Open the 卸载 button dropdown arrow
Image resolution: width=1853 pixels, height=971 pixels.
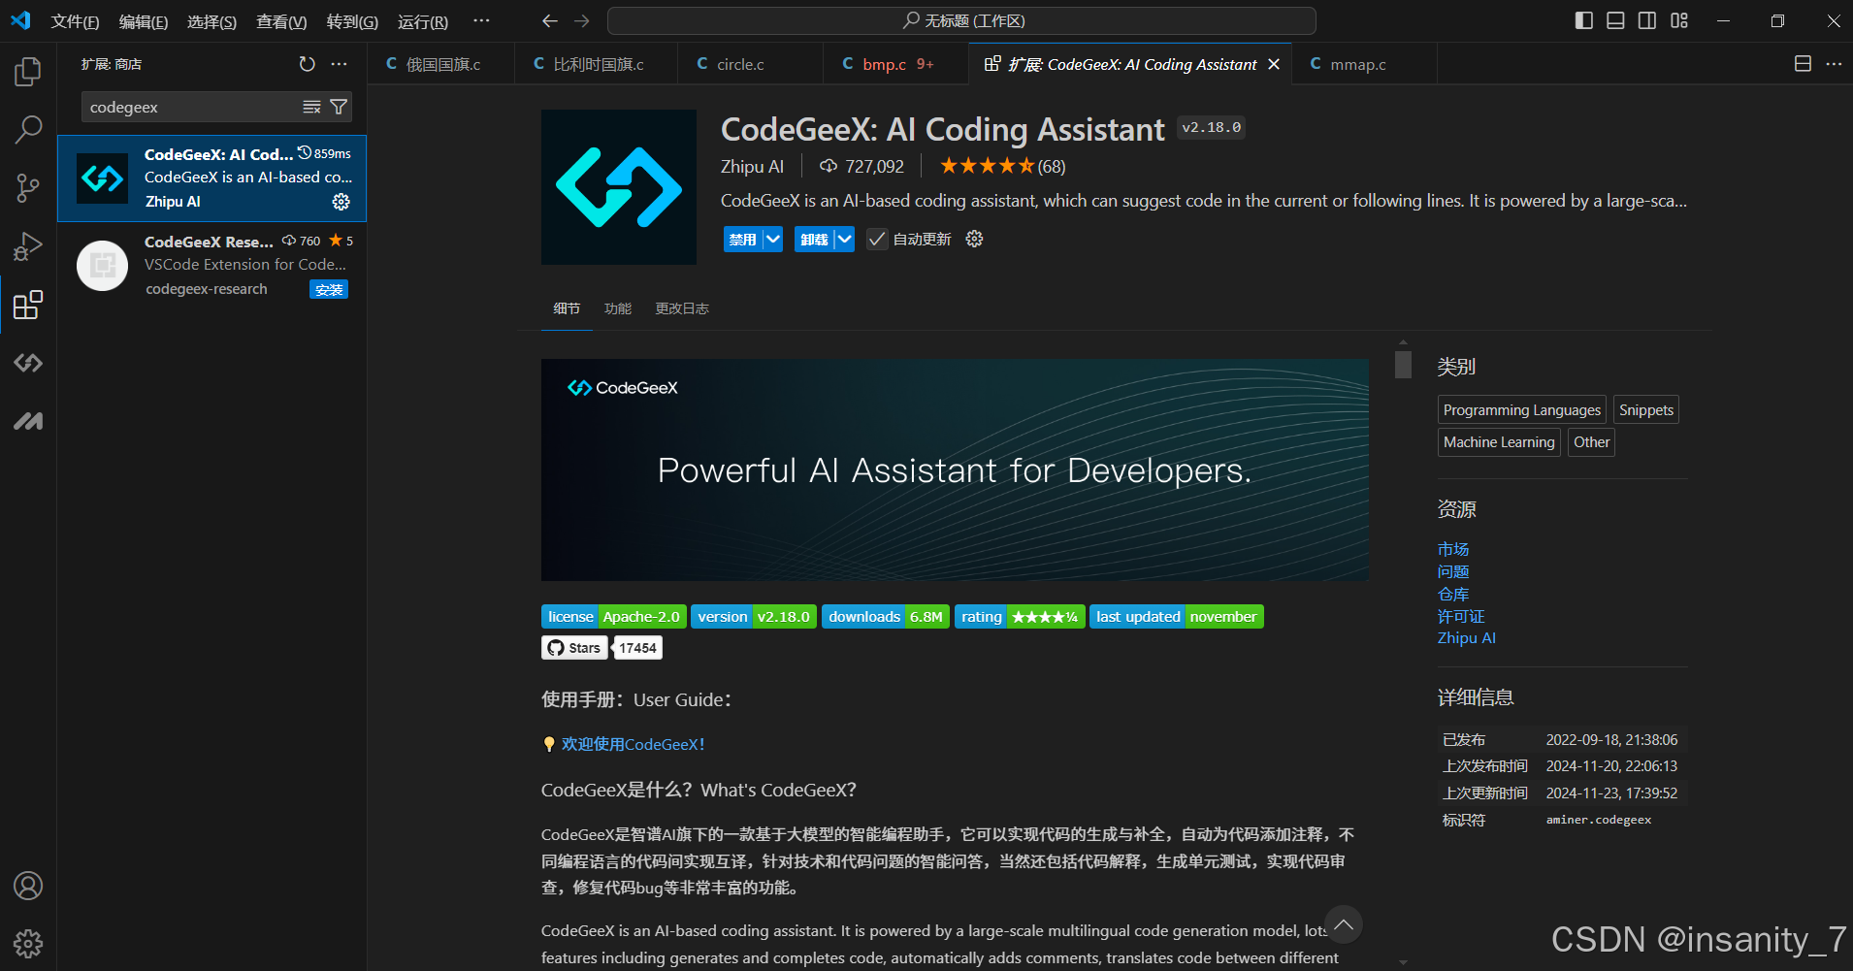[842, 239]
